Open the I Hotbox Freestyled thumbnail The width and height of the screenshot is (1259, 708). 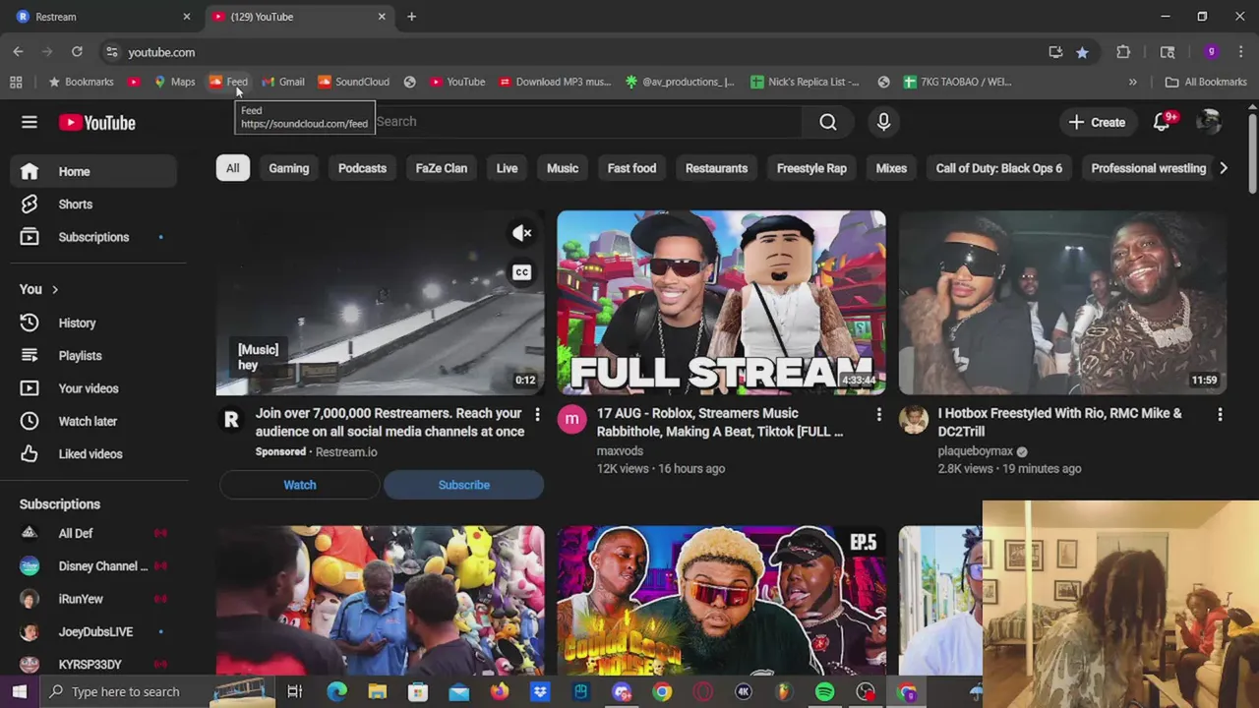tap(1062, 302)
